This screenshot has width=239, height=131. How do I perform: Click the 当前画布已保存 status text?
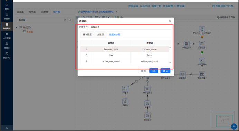[x=226, y=17]
